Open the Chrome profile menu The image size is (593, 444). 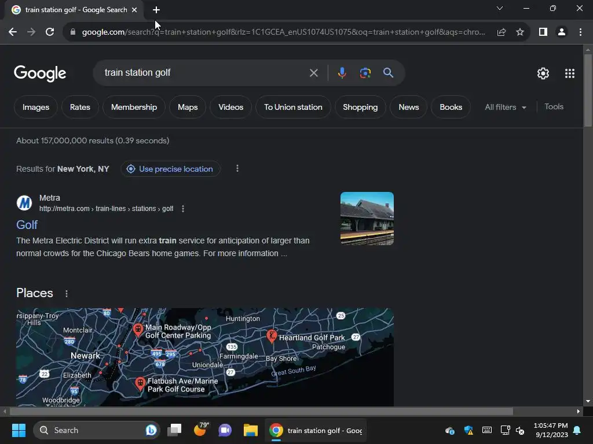[x=562, y=32]
